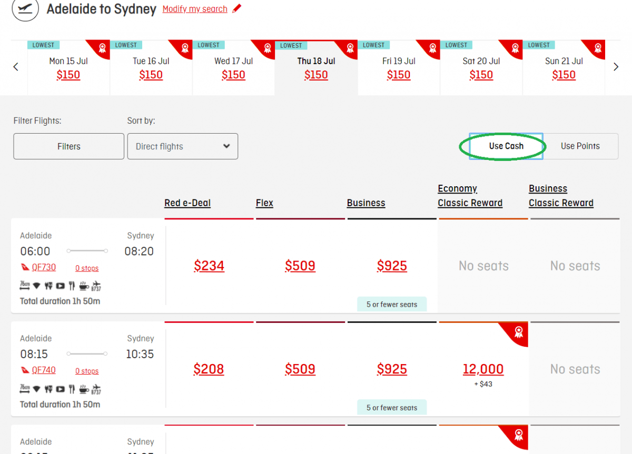This screenshot has width=632, height=454.
Task: Select the Fri 19 Jul date tab
Action: [399, 68]
